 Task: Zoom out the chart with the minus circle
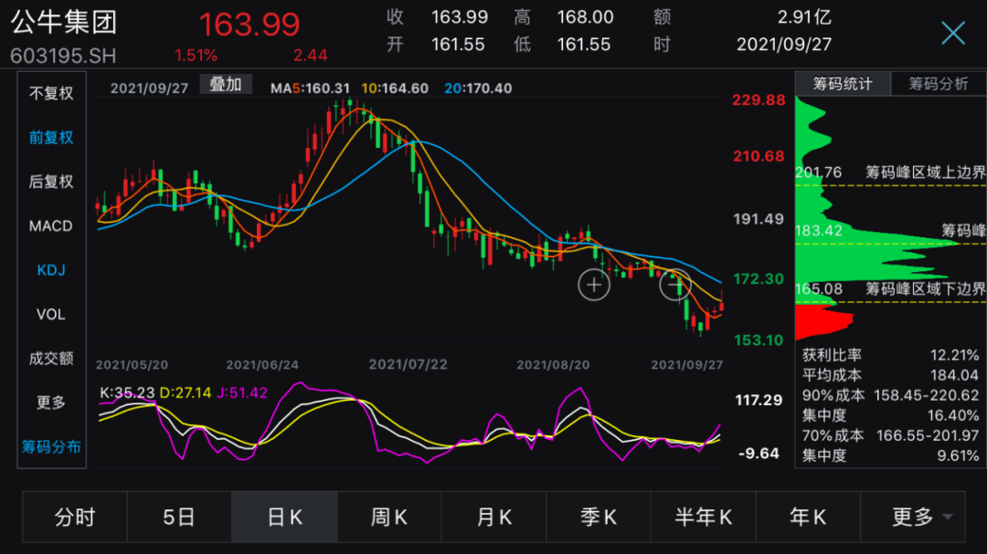tap(674, 285)
